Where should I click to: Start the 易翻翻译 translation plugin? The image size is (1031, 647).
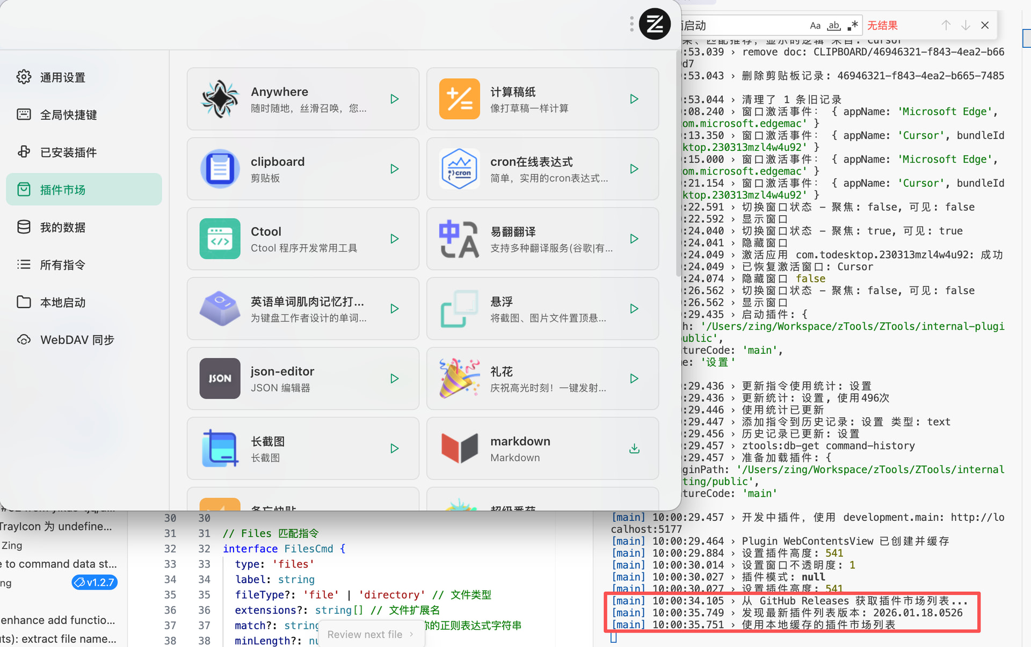634,238
